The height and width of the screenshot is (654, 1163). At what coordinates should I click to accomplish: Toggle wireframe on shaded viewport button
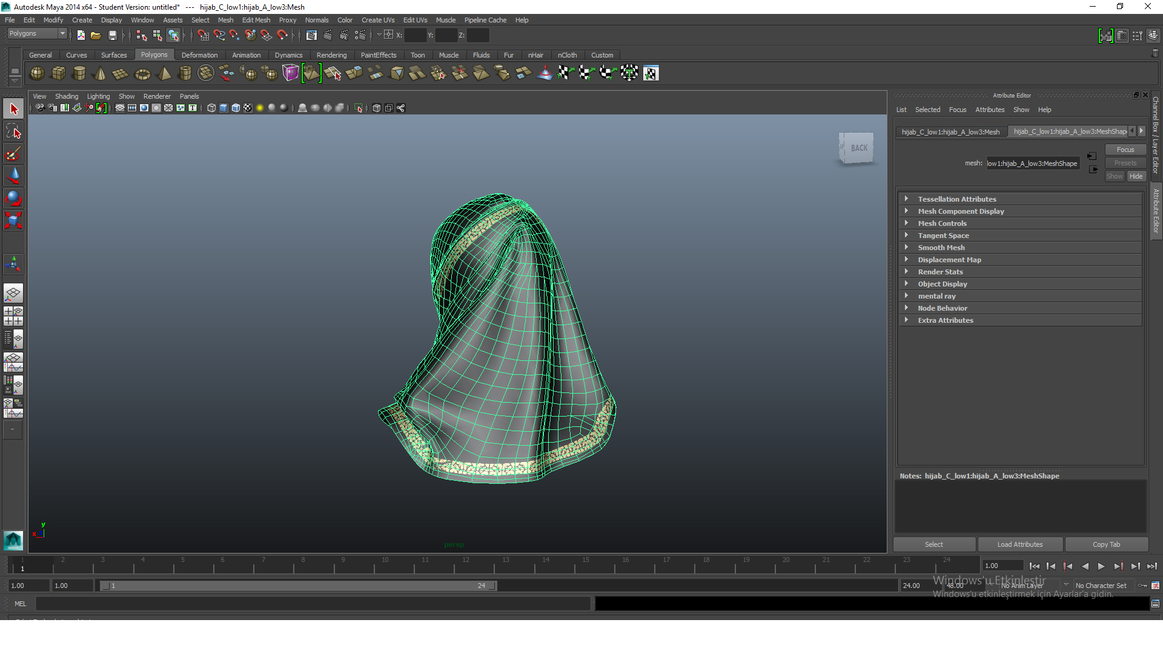(236, 108)
